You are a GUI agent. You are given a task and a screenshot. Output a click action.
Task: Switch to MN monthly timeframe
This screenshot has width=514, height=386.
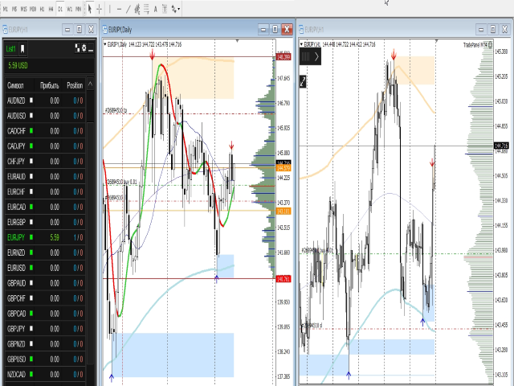(78, 9)
